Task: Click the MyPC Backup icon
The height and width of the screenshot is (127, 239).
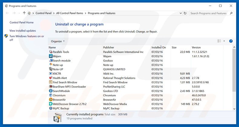Action: [x=51, y=108]
